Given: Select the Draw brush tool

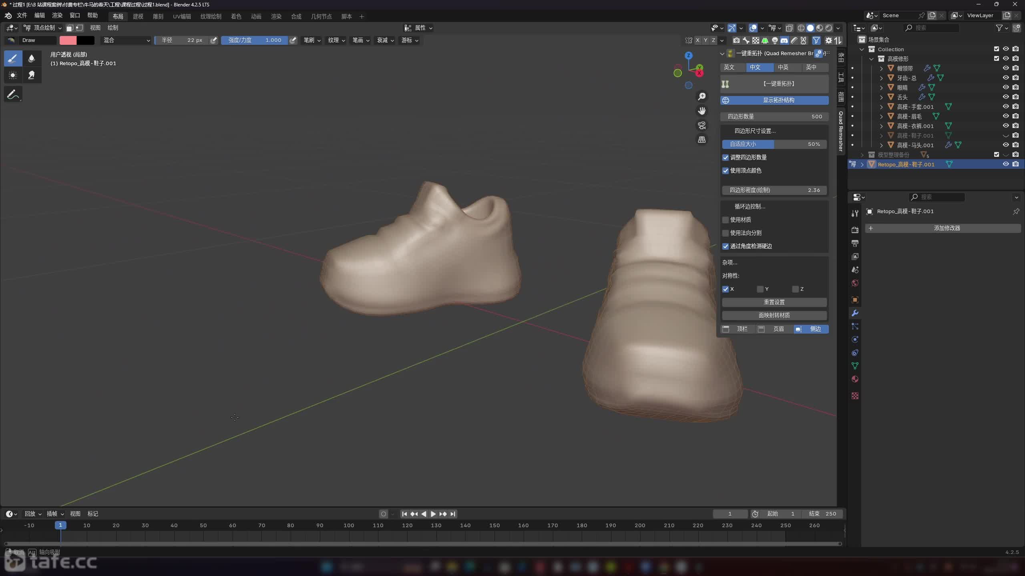Looking at the screenshot, I should pyautogui.click(x=13, y=58).
